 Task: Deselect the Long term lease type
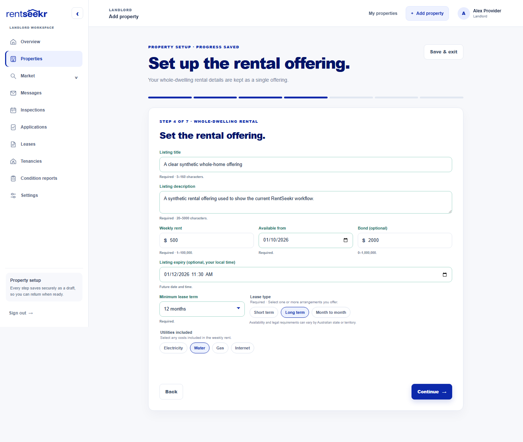(295, 312)
